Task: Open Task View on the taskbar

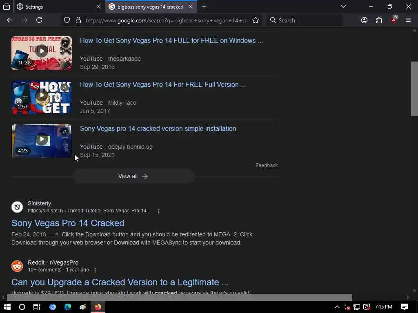Action: point(36,307)
